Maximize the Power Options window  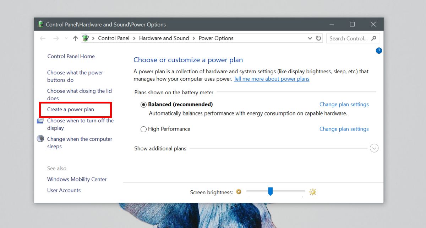(x=352, y=24)
